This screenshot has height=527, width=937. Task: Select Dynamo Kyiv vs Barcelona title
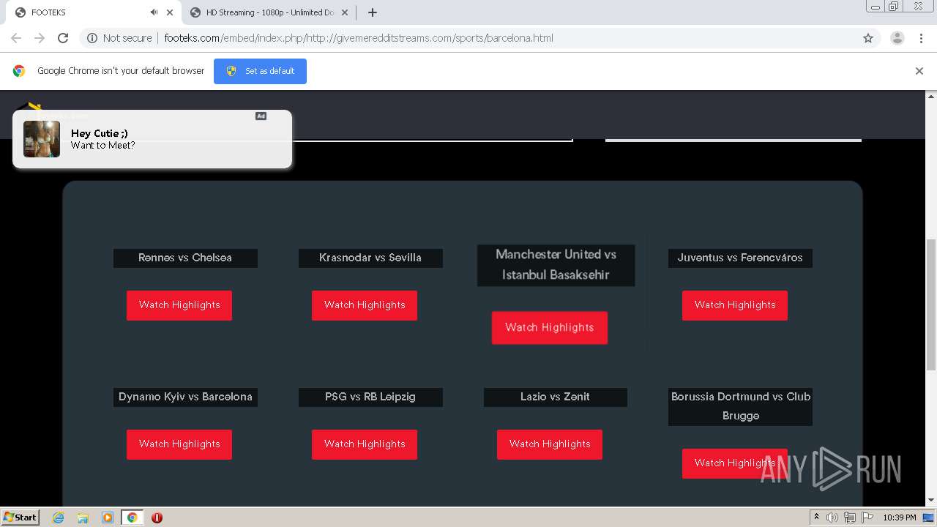(x=185, y=397)
